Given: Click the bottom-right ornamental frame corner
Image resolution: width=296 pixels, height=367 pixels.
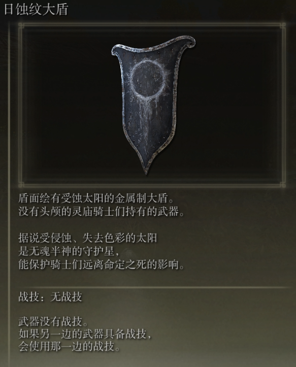Looking at the screenshot, I should pyautogui.click(x=282, y=184).
